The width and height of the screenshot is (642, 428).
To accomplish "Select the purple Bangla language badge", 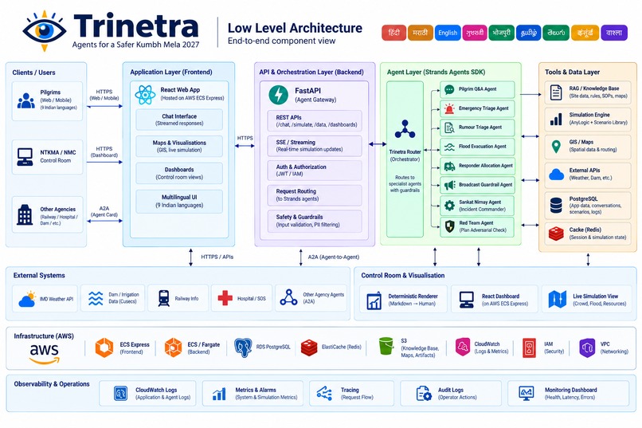I will pos(614,33).
